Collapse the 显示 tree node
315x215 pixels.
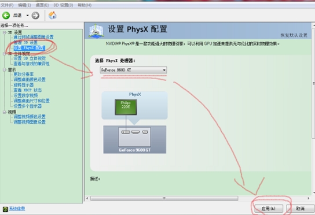[x=4, y=69]
